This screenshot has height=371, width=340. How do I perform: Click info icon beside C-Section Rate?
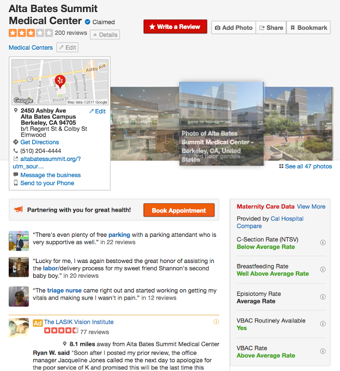323,243
